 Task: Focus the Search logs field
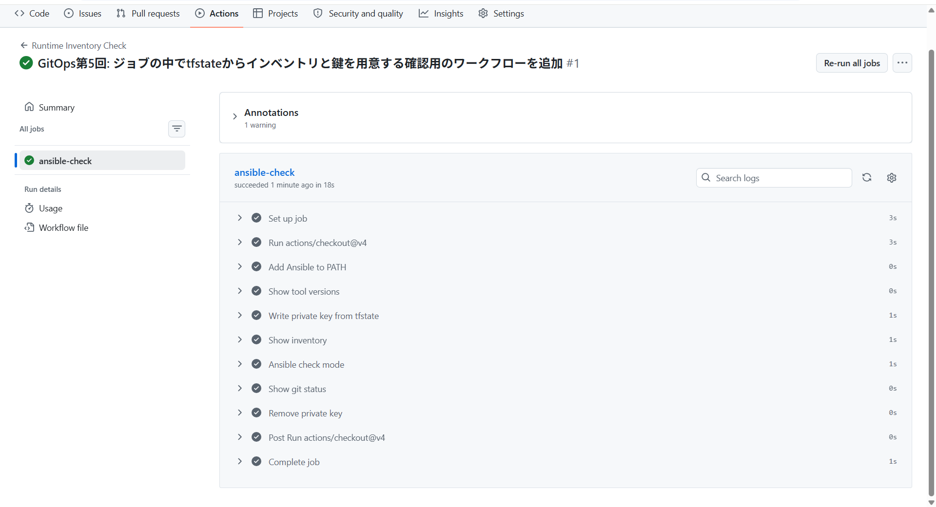(x=774, y=178)
